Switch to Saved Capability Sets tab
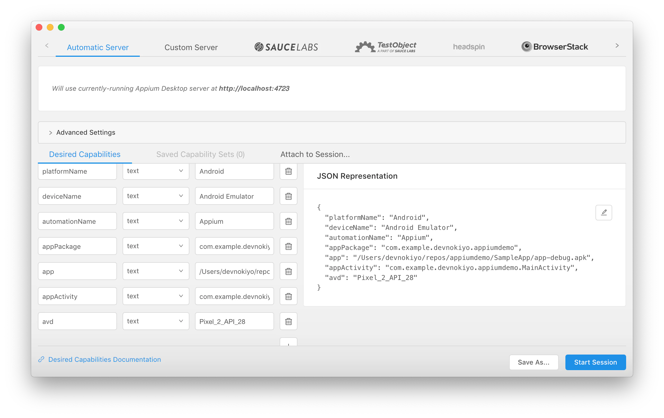The image size is (664, 418). (x=200, y=154)
